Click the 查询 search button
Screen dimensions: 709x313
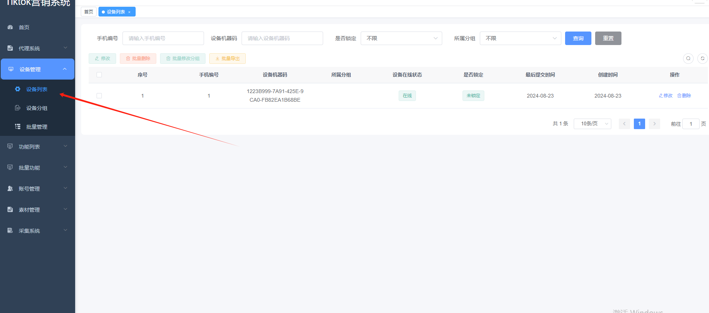pyautogui.click(x=578, y=38)
